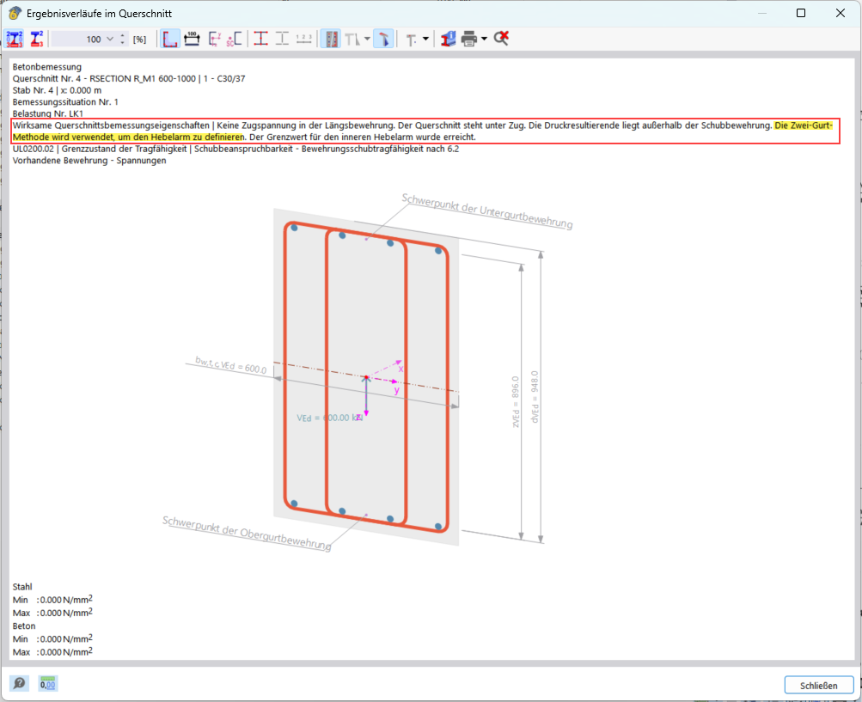Open the dropdown next to the T-section icon
The image size is (862, 702).
tap(367, 39)
